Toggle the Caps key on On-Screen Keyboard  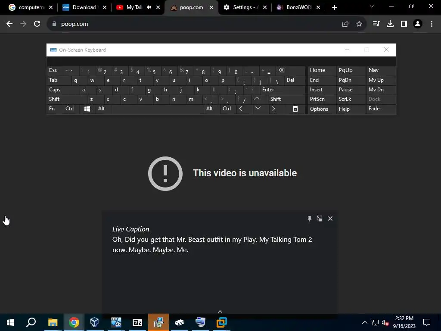point(63,90)
